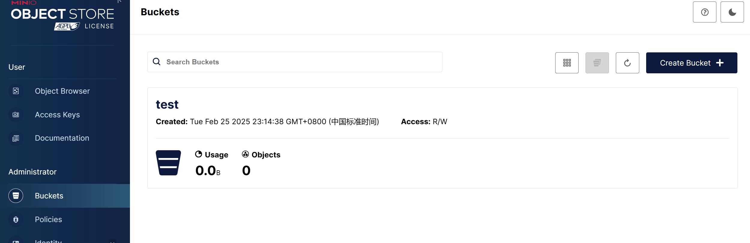Collapse the sidebar with the top arrow
The width and height of the screenshot is (750, 243).
119,1
